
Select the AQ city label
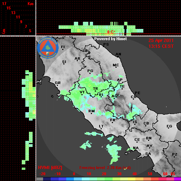(114, 96)
